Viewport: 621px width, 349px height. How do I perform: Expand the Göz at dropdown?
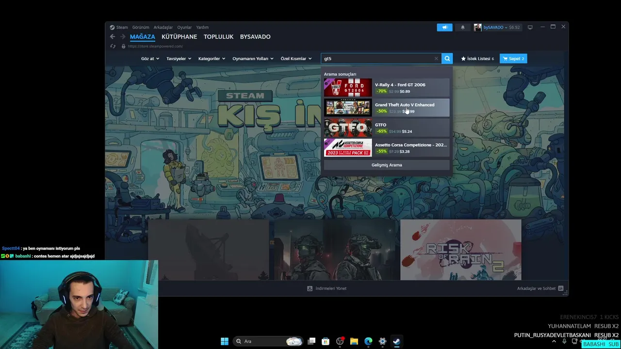[x=150, y=59]
